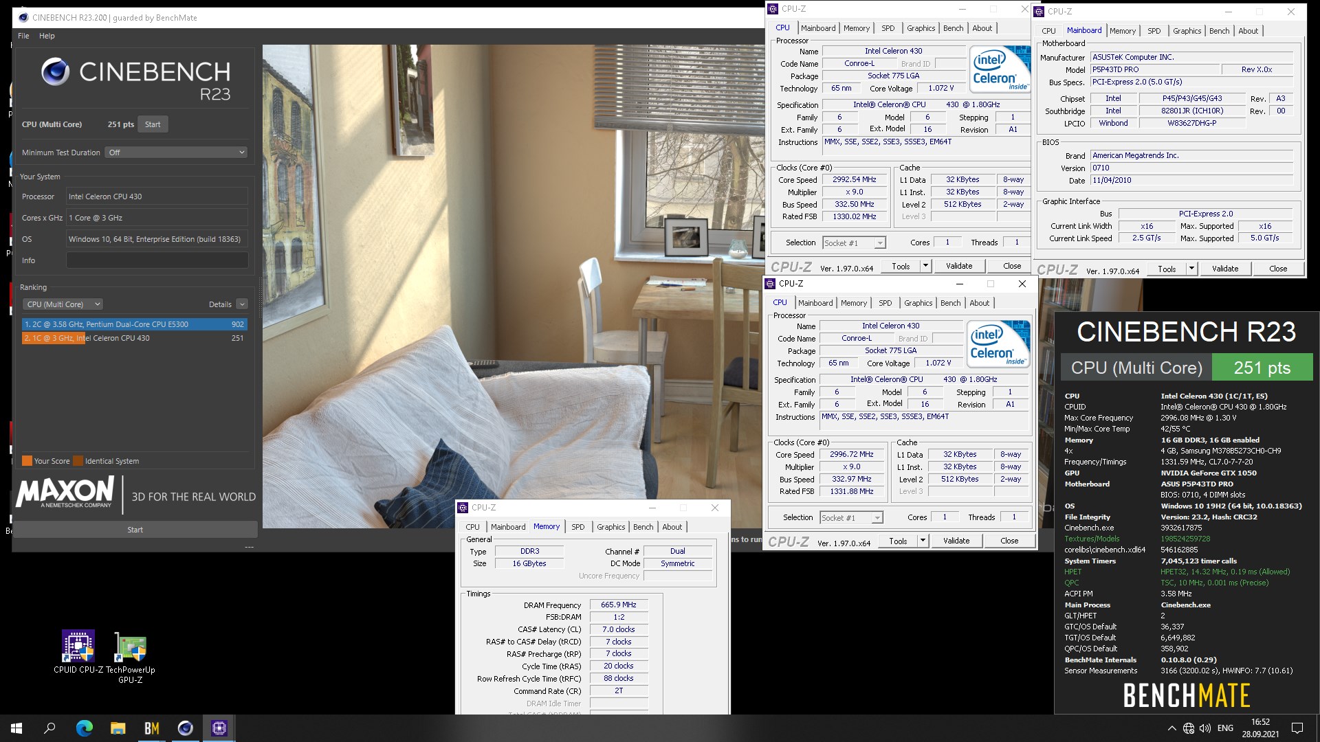Switch to Bench tab in lower CPU-Z window
Screen dimensions: 1320x742
coord(951,303)
